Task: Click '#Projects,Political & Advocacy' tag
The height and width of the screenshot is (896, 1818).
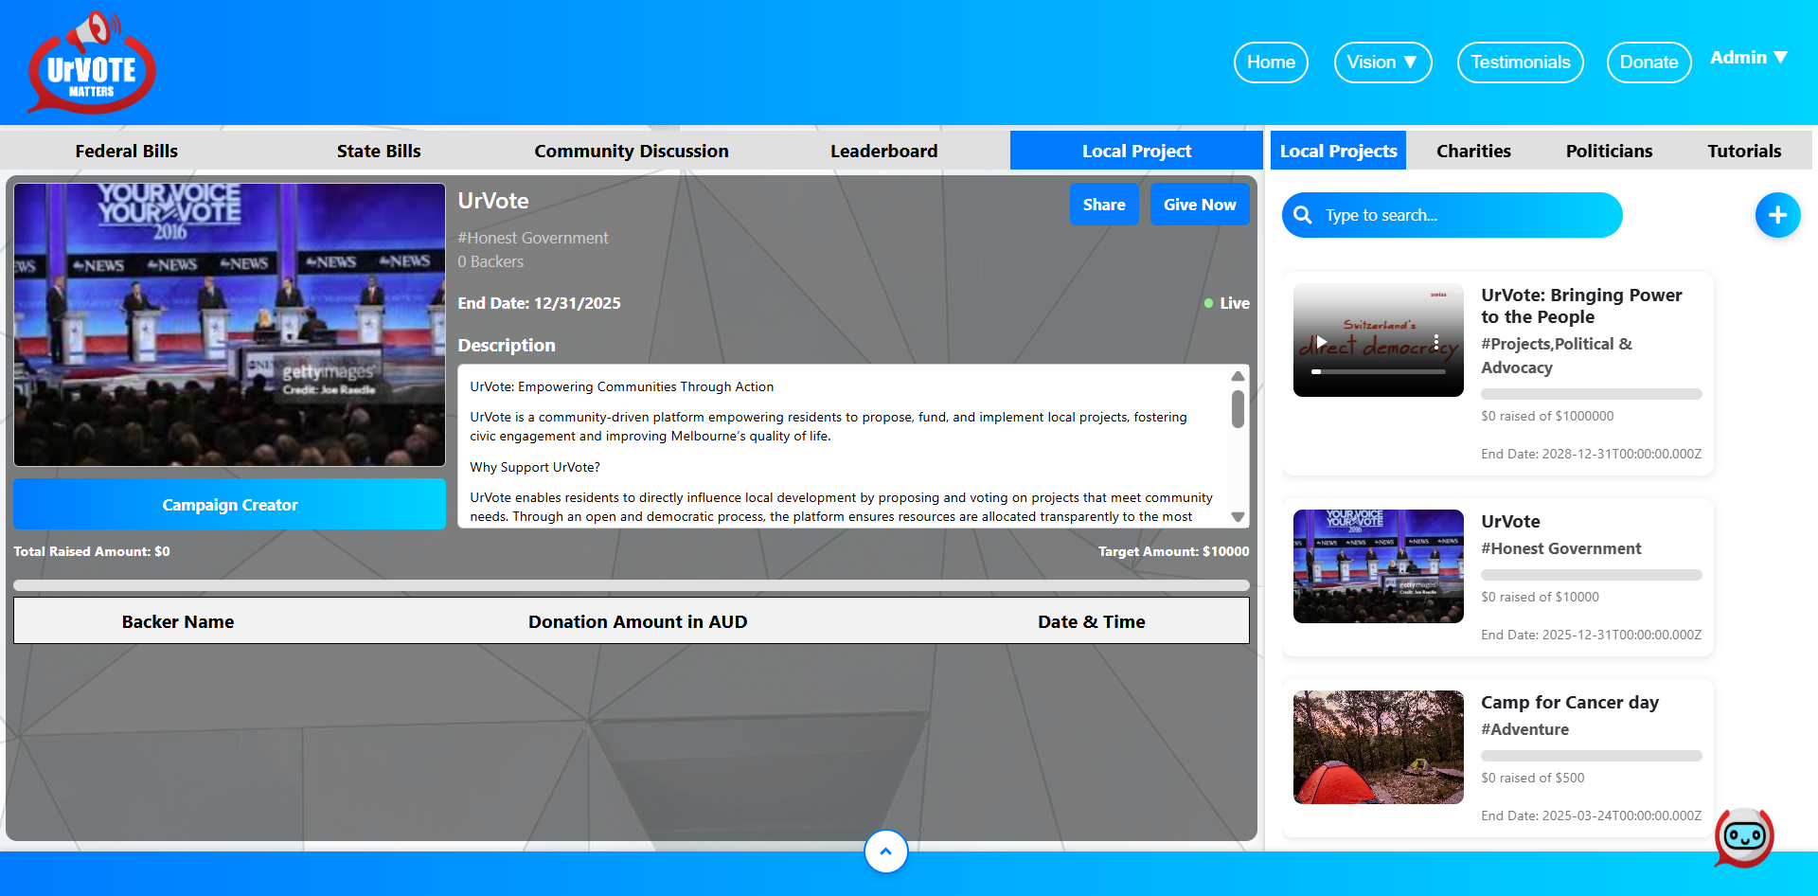Action: [x=1557, y=355]
